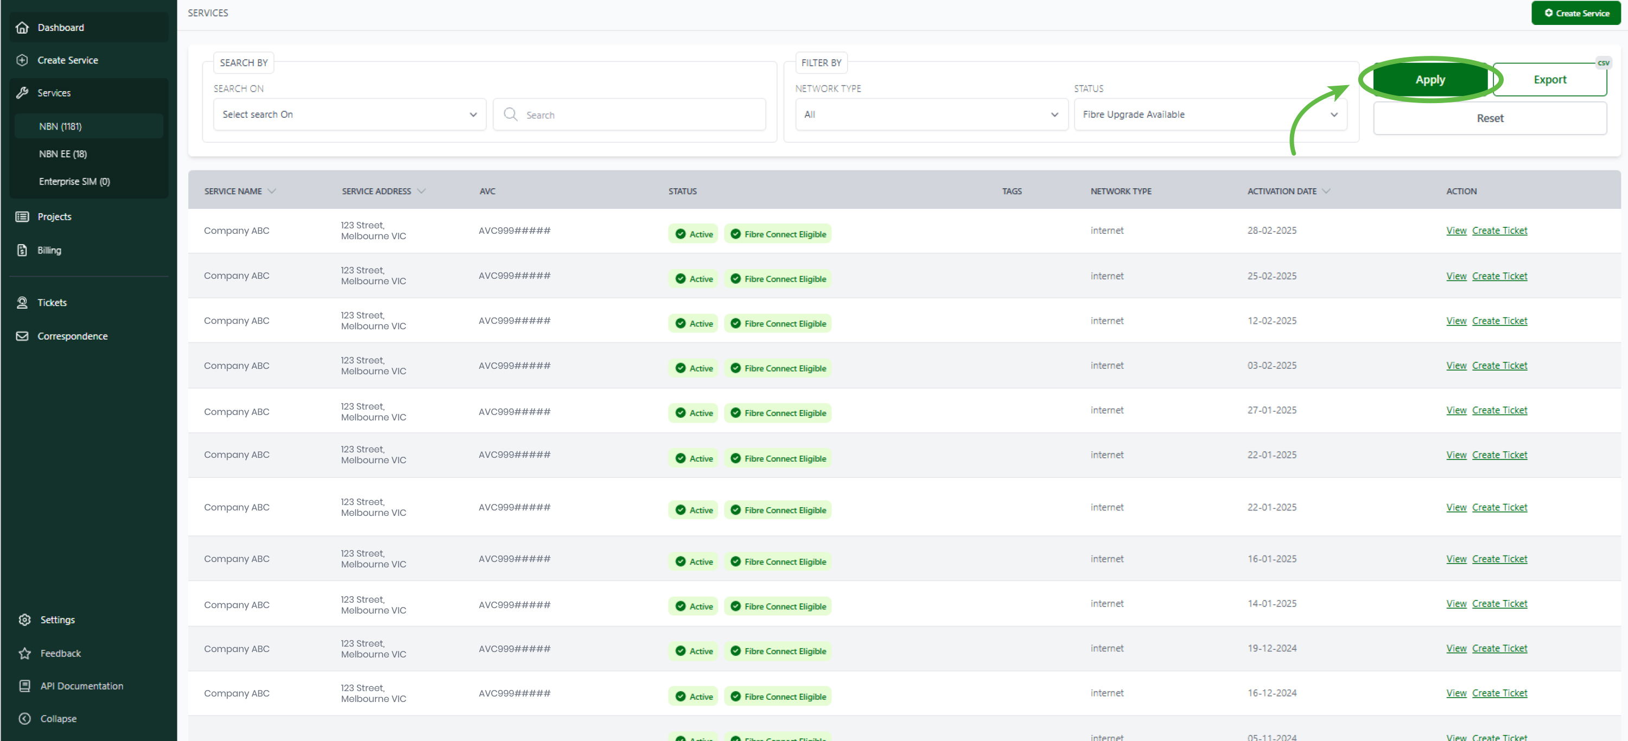Open the Settings gear icon
This screenshot has height=741, width=1628.
coord(24,619)
